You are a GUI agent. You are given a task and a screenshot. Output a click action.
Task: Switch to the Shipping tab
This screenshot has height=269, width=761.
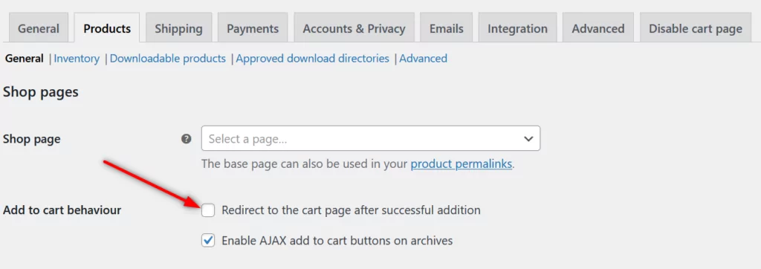click(178, 28)
